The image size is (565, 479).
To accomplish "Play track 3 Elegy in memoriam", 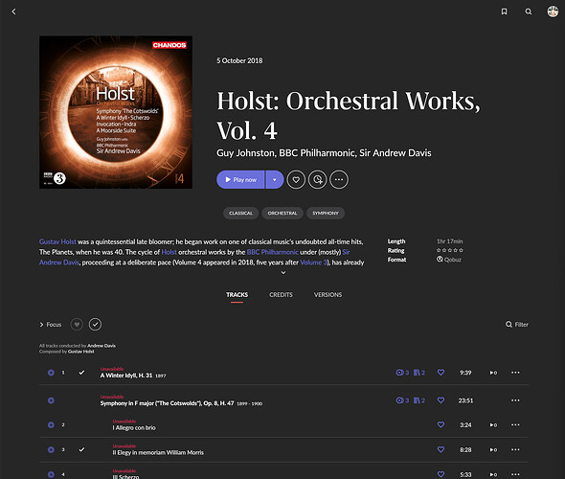I will tap(51, 450).
